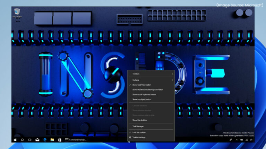Click the People icon in system tray
266x149 pixels.
click(x=231, y=140)
